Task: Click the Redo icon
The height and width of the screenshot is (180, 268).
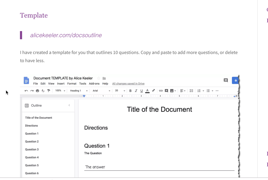Action: coord(32,91)
